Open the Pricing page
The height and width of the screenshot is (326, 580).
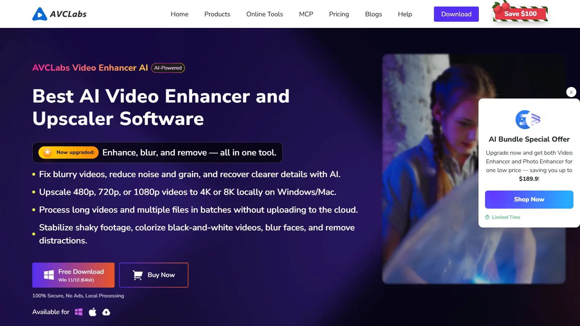(339, 14)
